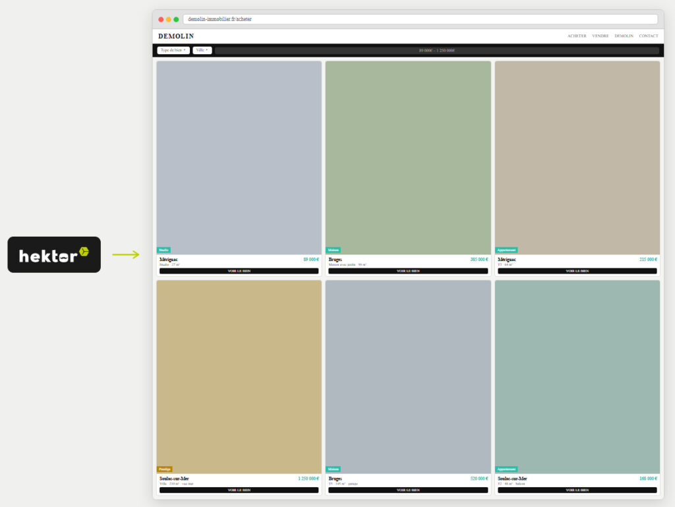
Task: Click the Maison tag on 520 000 € Bruges listing
Action: click(333, 469)
